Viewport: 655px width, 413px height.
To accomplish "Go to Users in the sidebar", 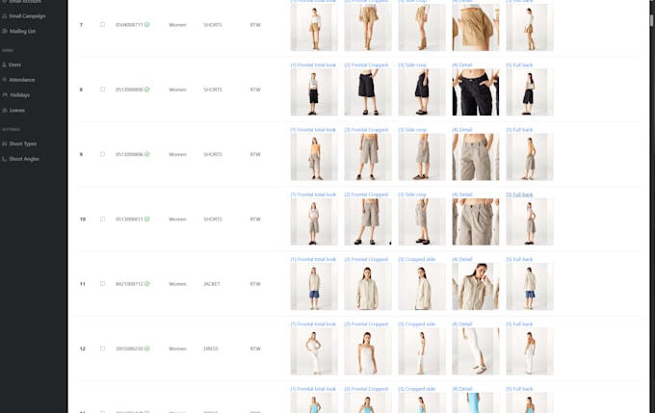I will click(14, 65).
